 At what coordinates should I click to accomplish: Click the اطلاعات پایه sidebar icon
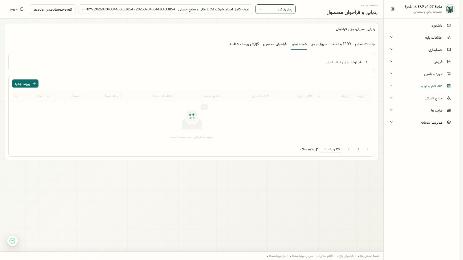coord(449,38)
